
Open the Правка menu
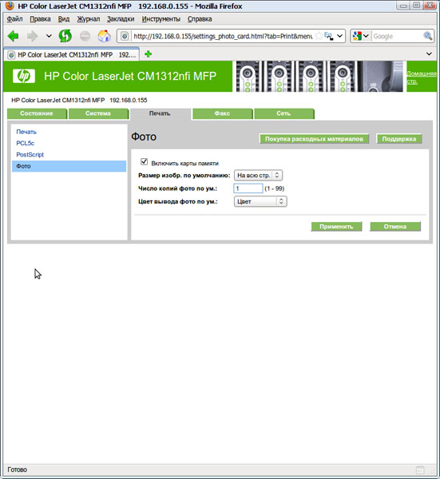coord(40,19)
